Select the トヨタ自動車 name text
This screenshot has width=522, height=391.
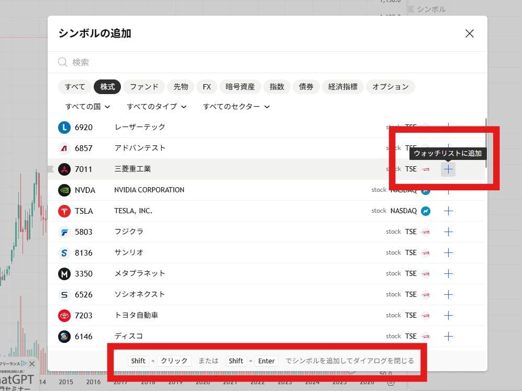tap(136, 315)
